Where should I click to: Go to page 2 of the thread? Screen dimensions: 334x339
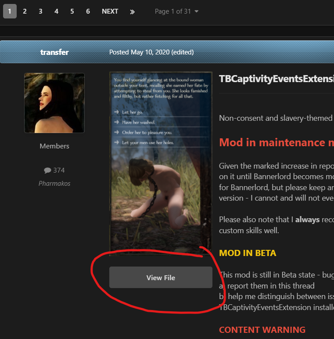click(x=25, y=11)
